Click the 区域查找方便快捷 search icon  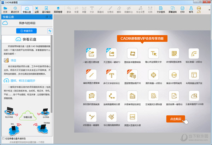pos(153,96)
